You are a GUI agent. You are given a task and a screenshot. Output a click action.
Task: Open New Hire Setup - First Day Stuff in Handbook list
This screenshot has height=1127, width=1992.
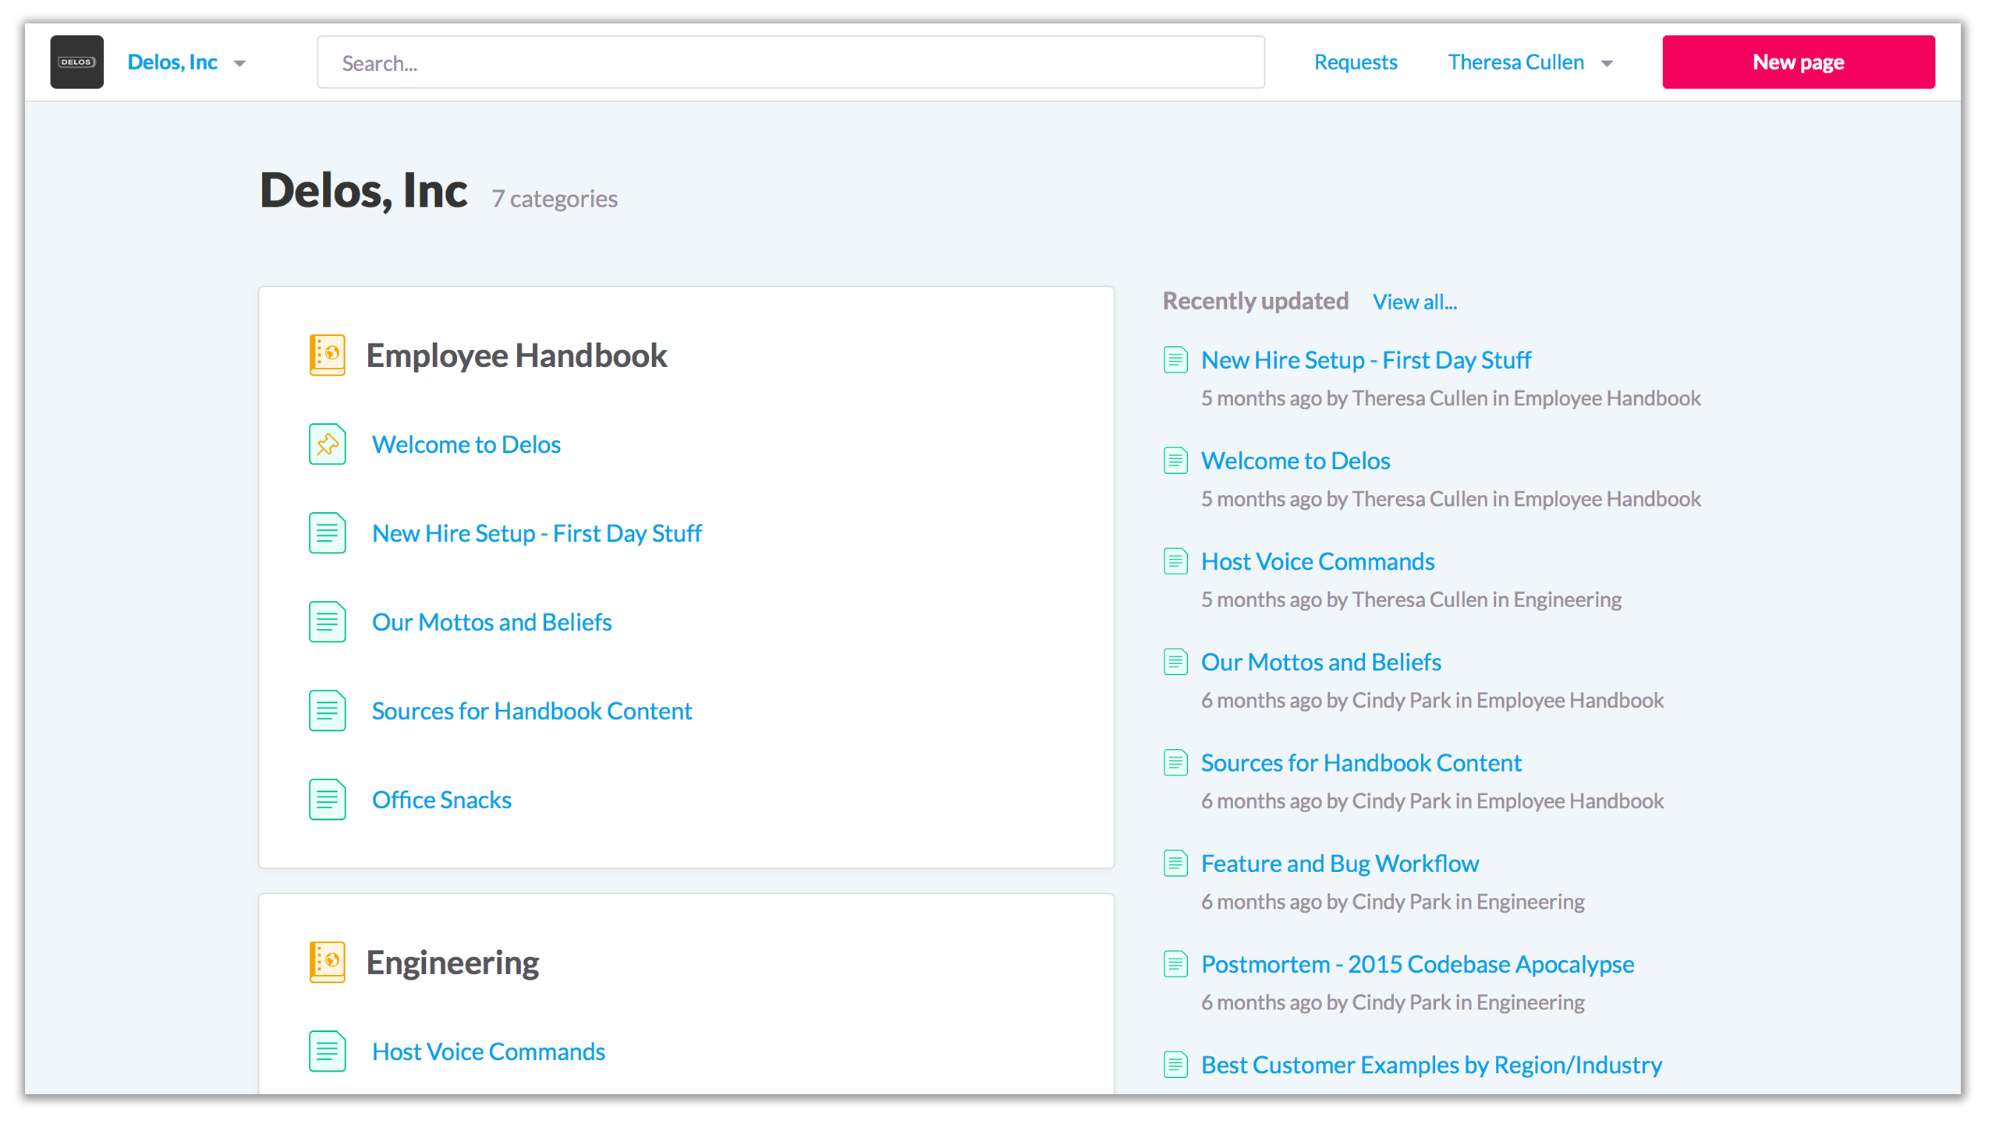coord(537,533)
